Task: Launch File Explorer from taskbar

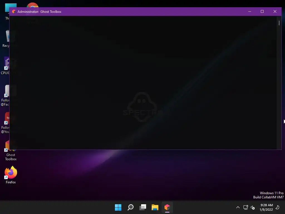Action: pyautogui.click(x=155, y=207)
